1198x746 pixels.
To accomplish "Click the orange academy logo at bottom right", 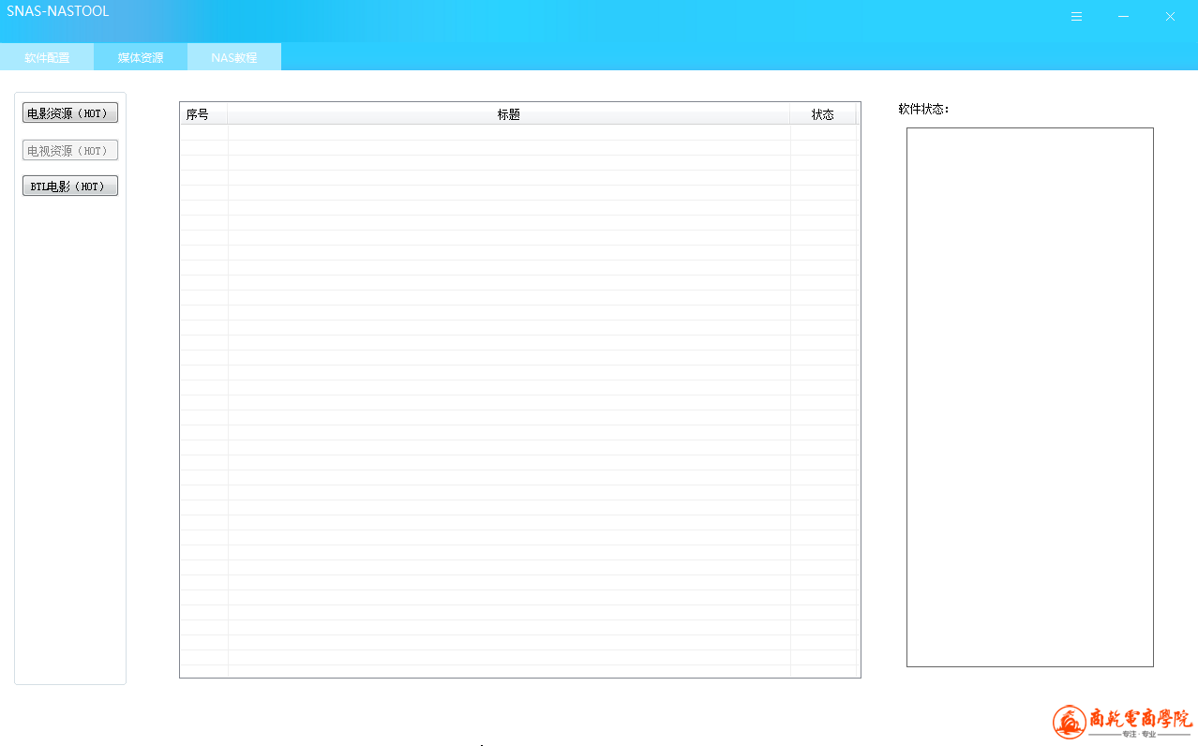I will point(1122,722).
